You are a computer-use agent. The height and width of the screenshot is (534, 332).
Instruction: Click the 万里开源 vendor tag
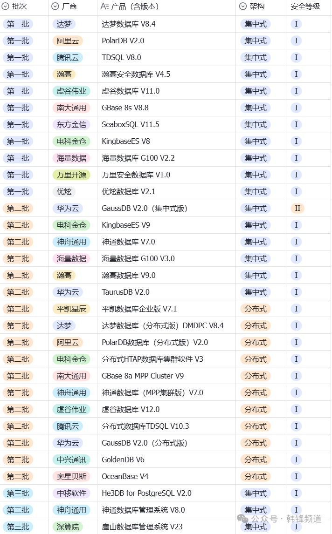coord(71,175)
